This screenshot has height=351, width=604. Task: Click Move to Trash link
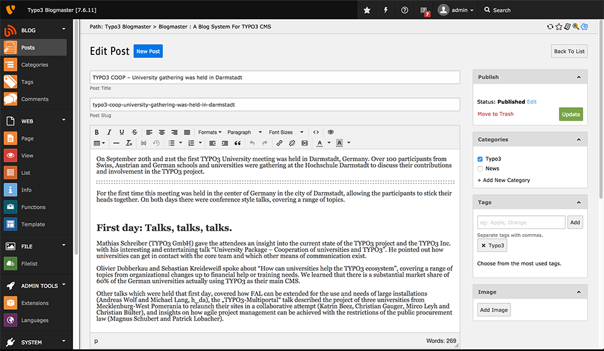point(495,114)
